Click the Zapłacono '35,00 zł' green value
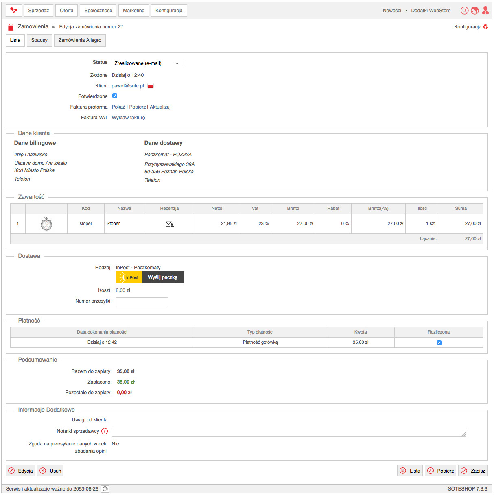The width and height of the screenshot is (494, 495). coord(126,382)
